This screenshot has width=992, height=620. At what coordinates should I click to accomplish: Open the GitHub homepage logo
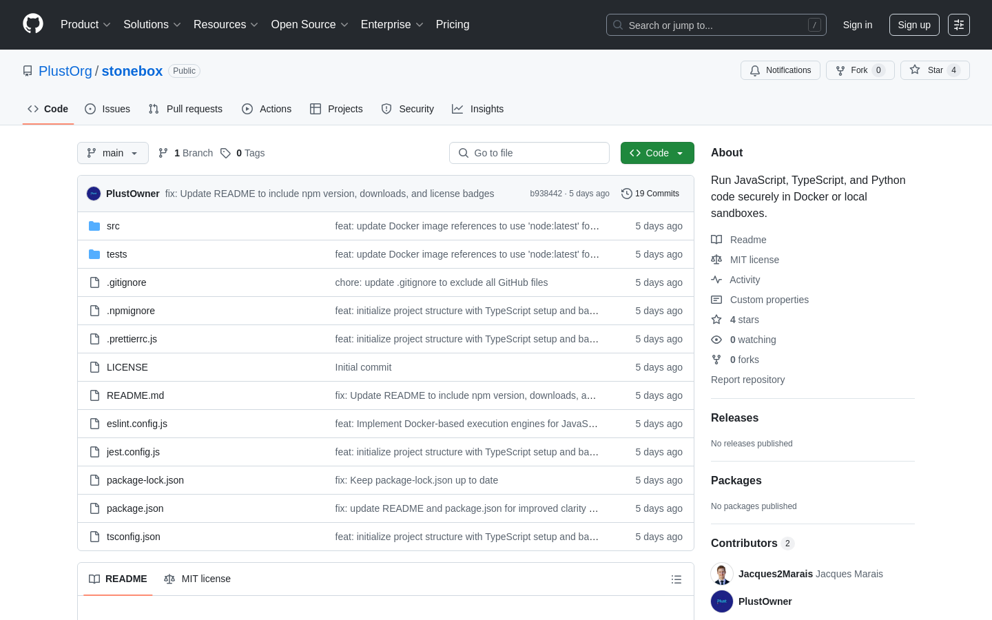click(33, 24)
